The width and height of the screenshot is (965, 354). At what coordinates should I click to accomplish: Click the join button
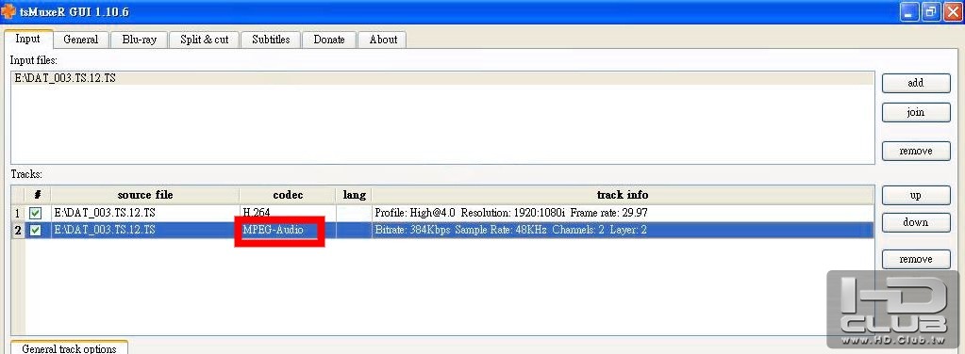(916, 112)
